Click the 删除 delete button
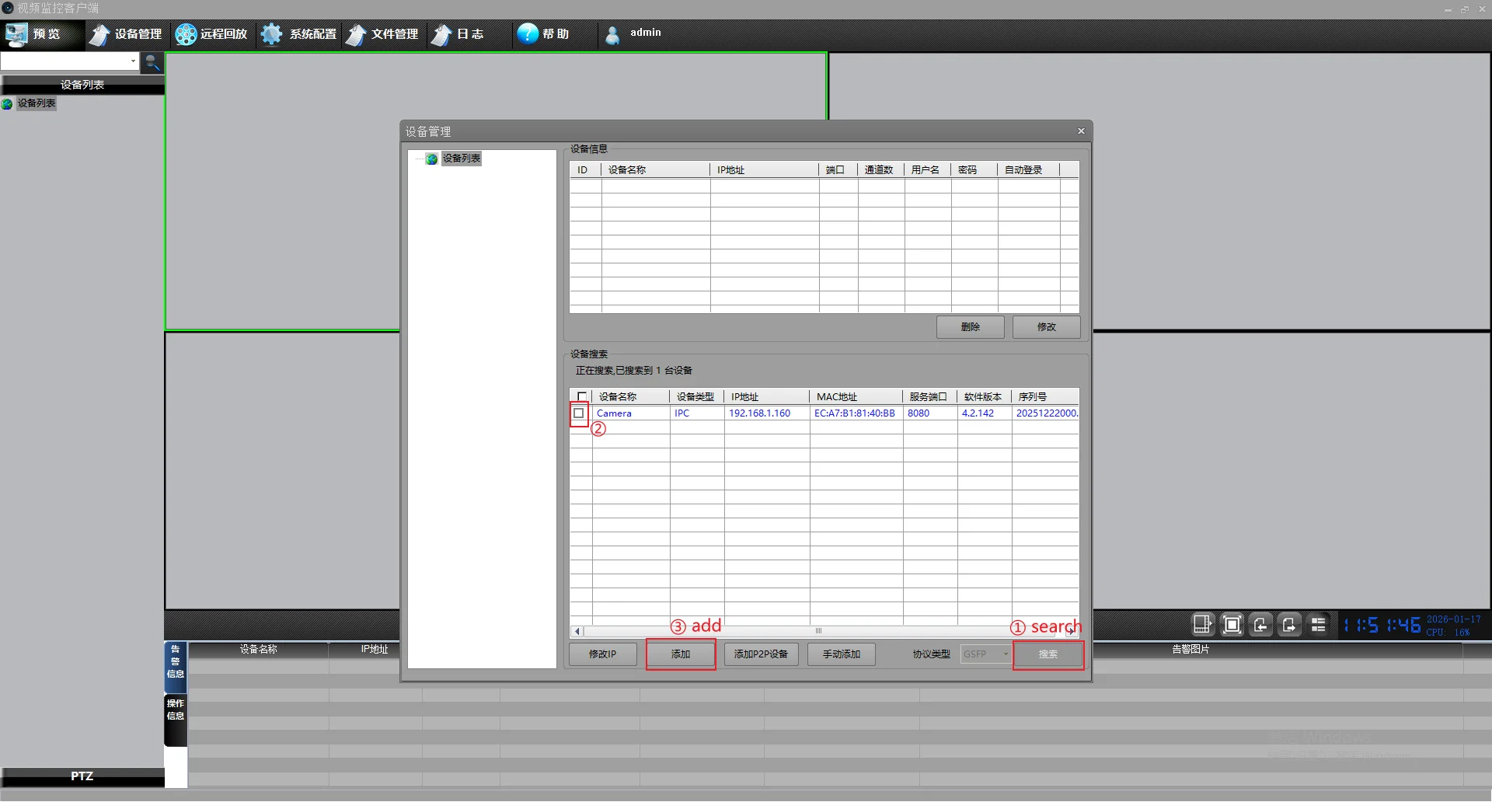The width and height of the screenshot is (1492, 802). click(x=971, y=327)
